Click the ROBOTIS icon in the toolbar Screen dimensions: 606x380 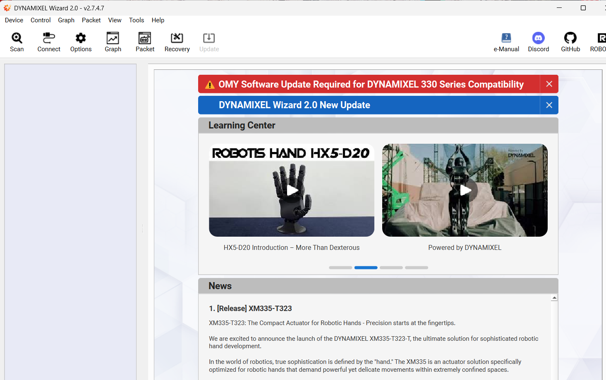pyautogui.click(x=602, y=38)
